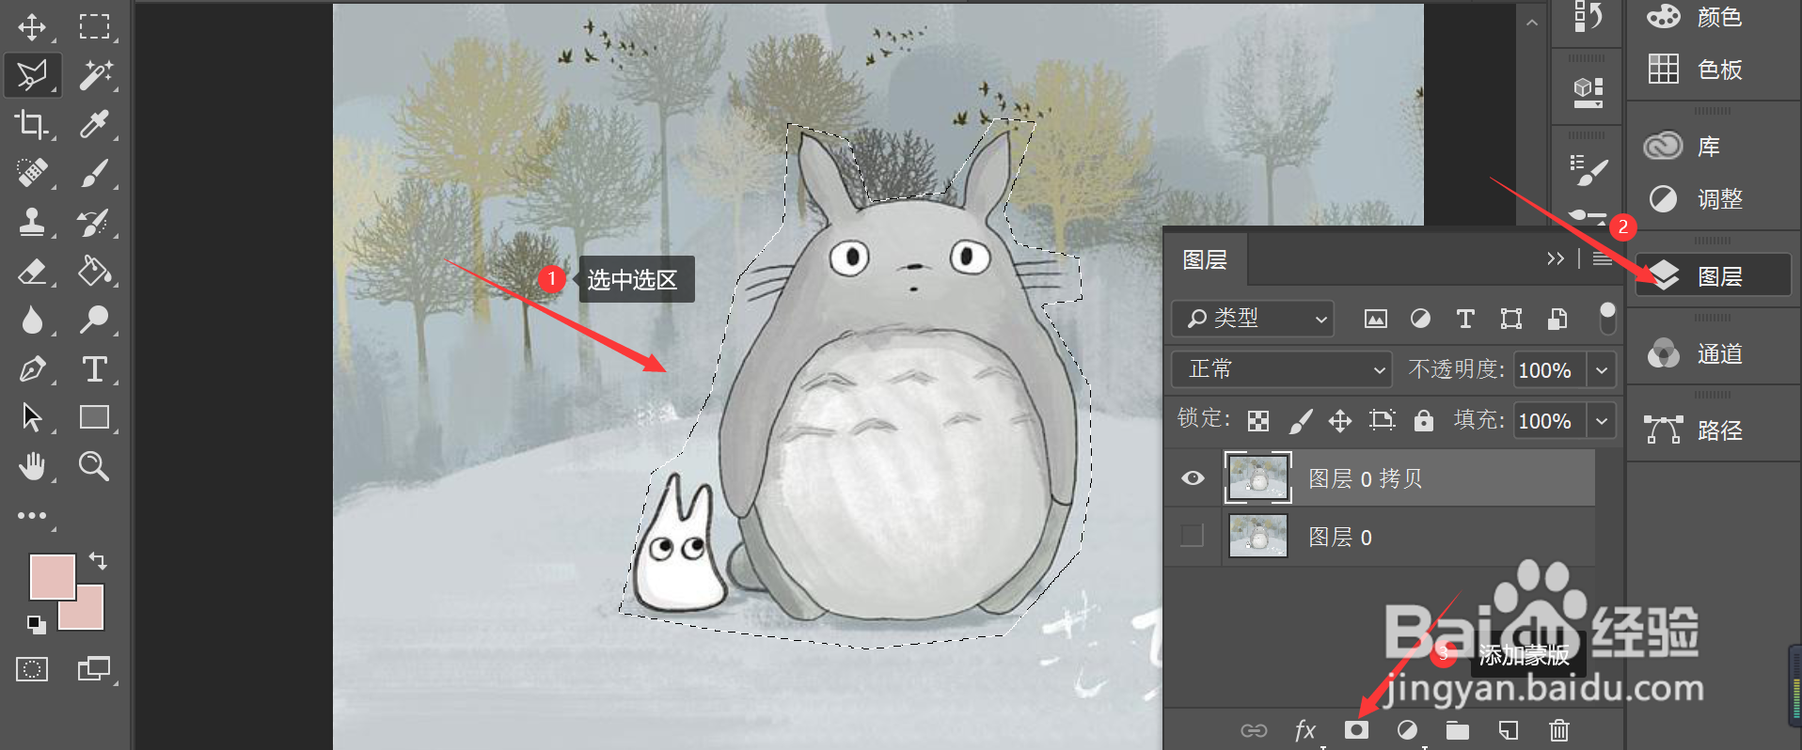Expand the 不透明度 slider arrow
Image resolution: width=1802 pixels, height=750 pixels.
point(1602,370)
